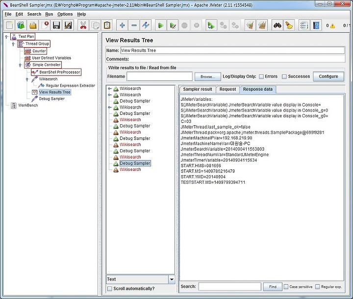Click the Toggle enable/disable toolbar icon

pyautogui.click(x=146, y=25)
